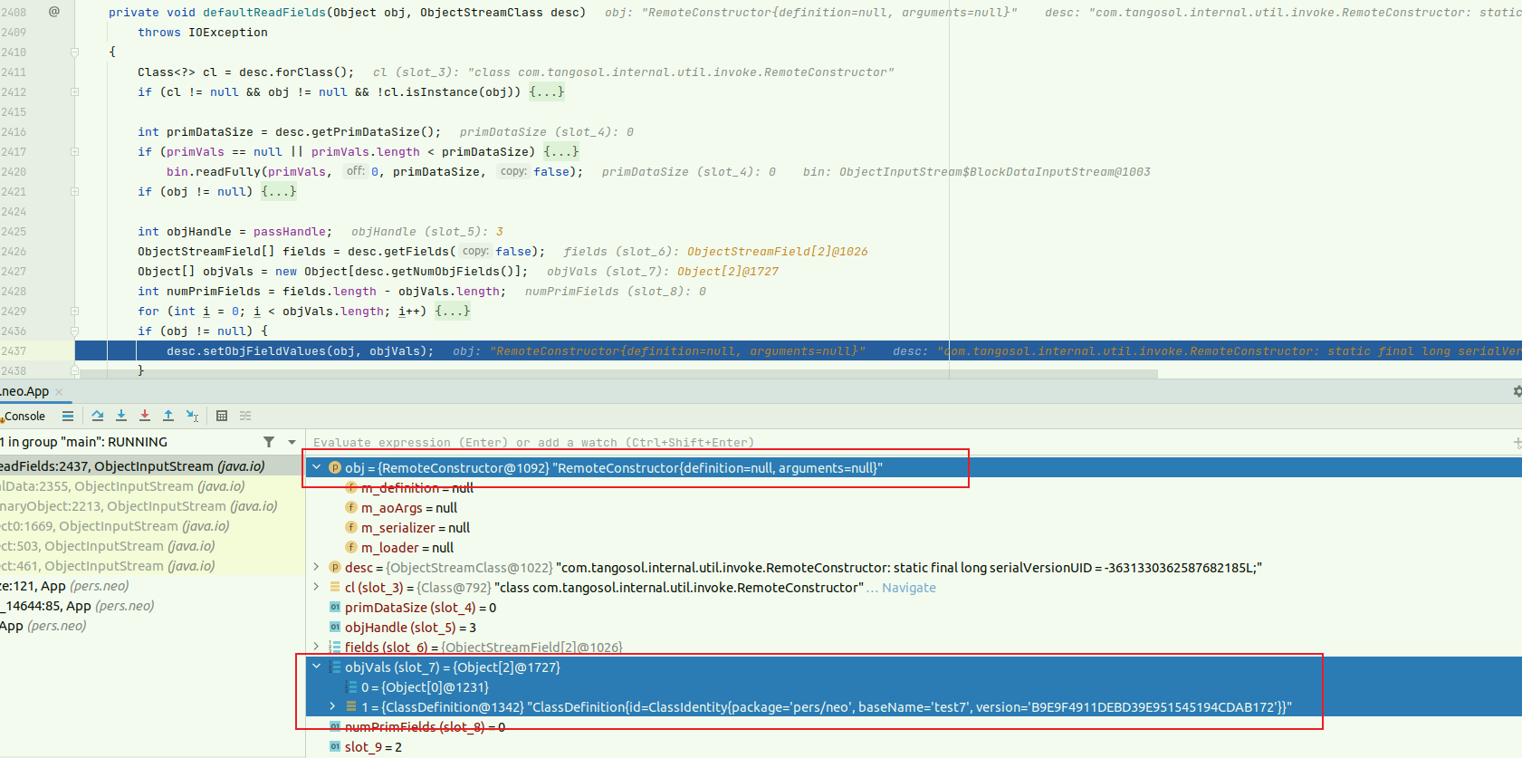Expand the fields (slot_6) variable
The width and height of the screenshot is (1522, 758).
coord(316,647)
